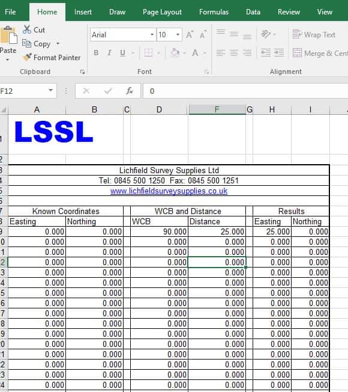
Task: Expand the Fill Color dropdown arrow
Action: [184, 53]
